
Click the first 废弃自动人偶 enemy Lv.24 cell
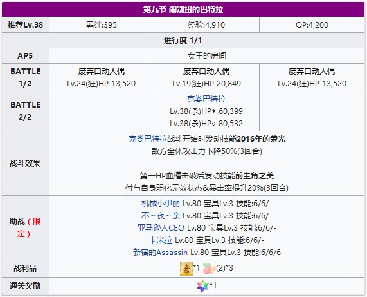pyautogui.click(x=102, y=77)
